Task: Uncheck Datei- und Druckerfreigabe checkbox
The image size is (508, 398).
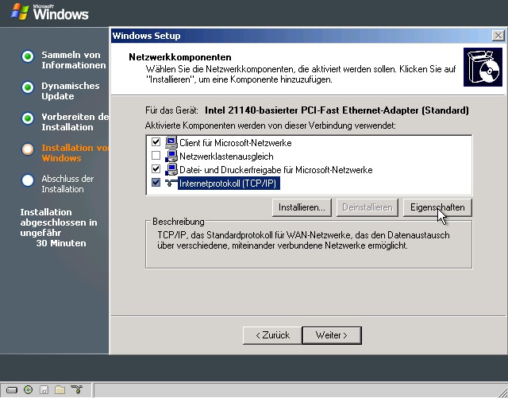Action: click(156, 170)
